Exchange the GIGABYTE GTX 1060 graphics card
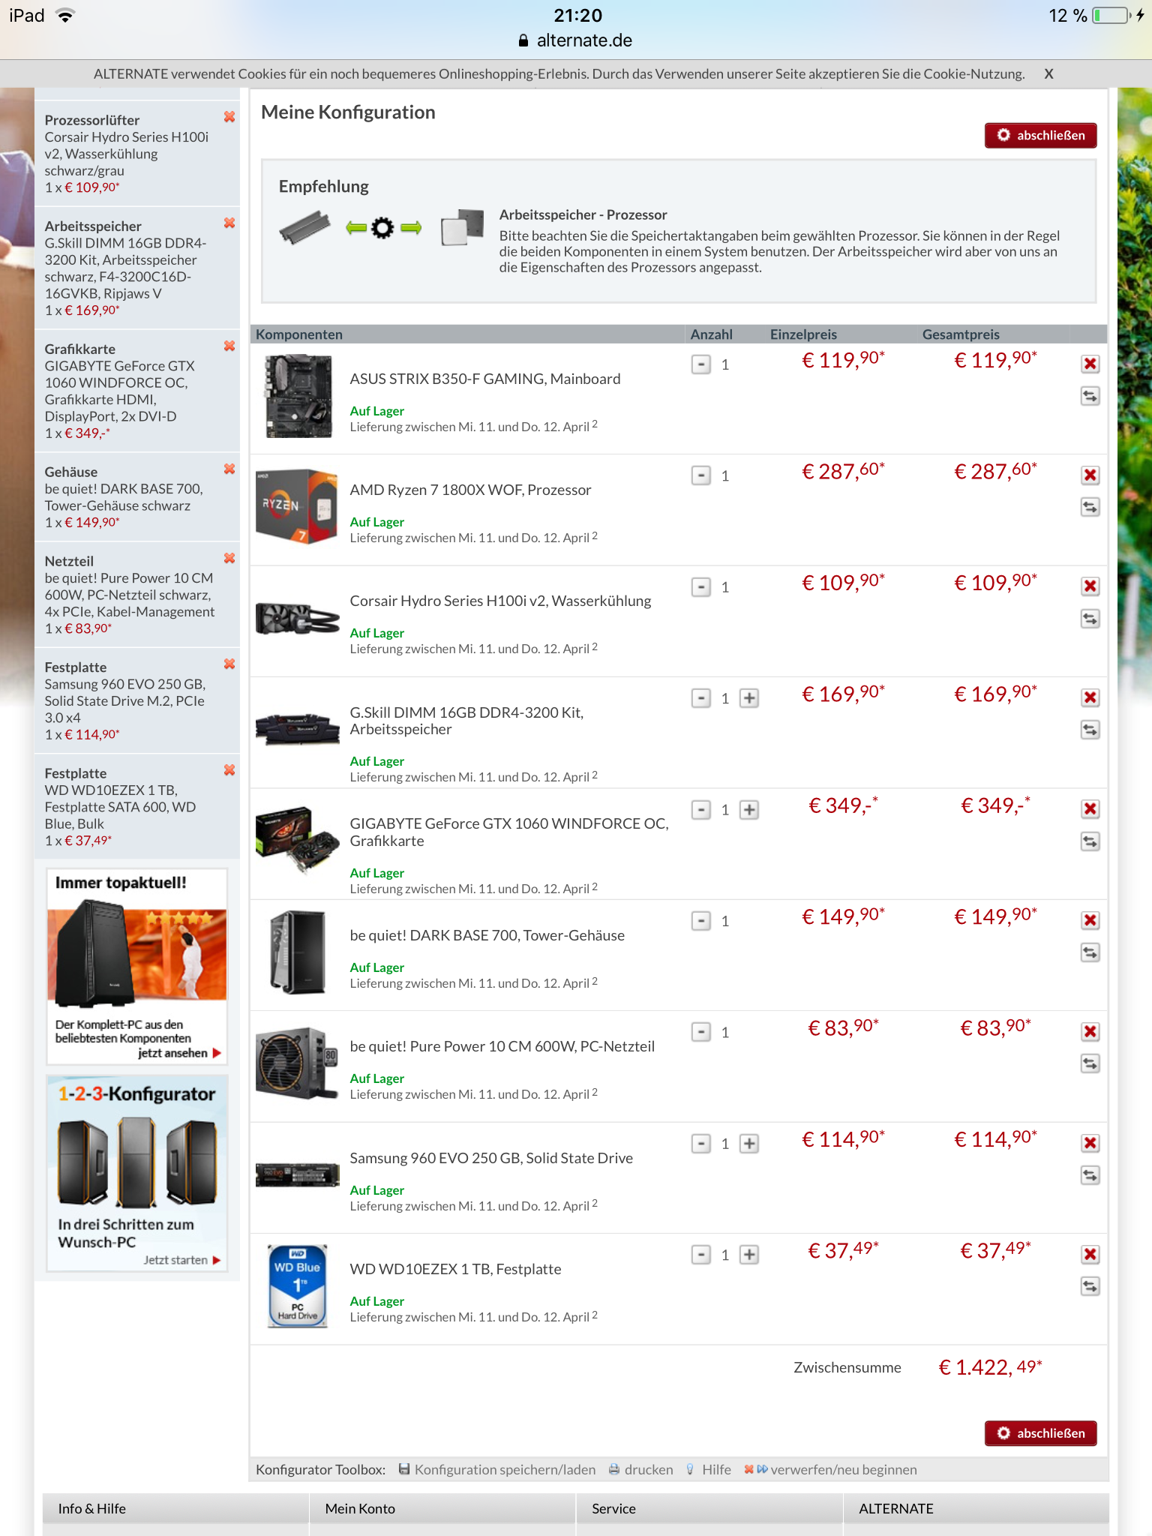Viewport: 1152px width, 1536px height. [x=1090, y=841]
